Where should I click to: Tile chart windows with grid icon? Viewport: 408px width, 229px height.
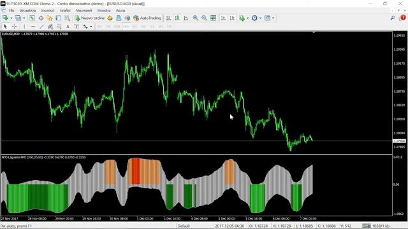coord(213,18)
